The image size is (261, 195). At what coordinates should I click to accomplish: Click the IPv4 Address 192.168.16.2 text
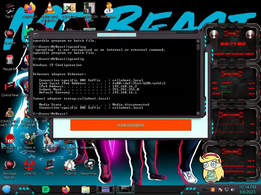pos(88,86)
